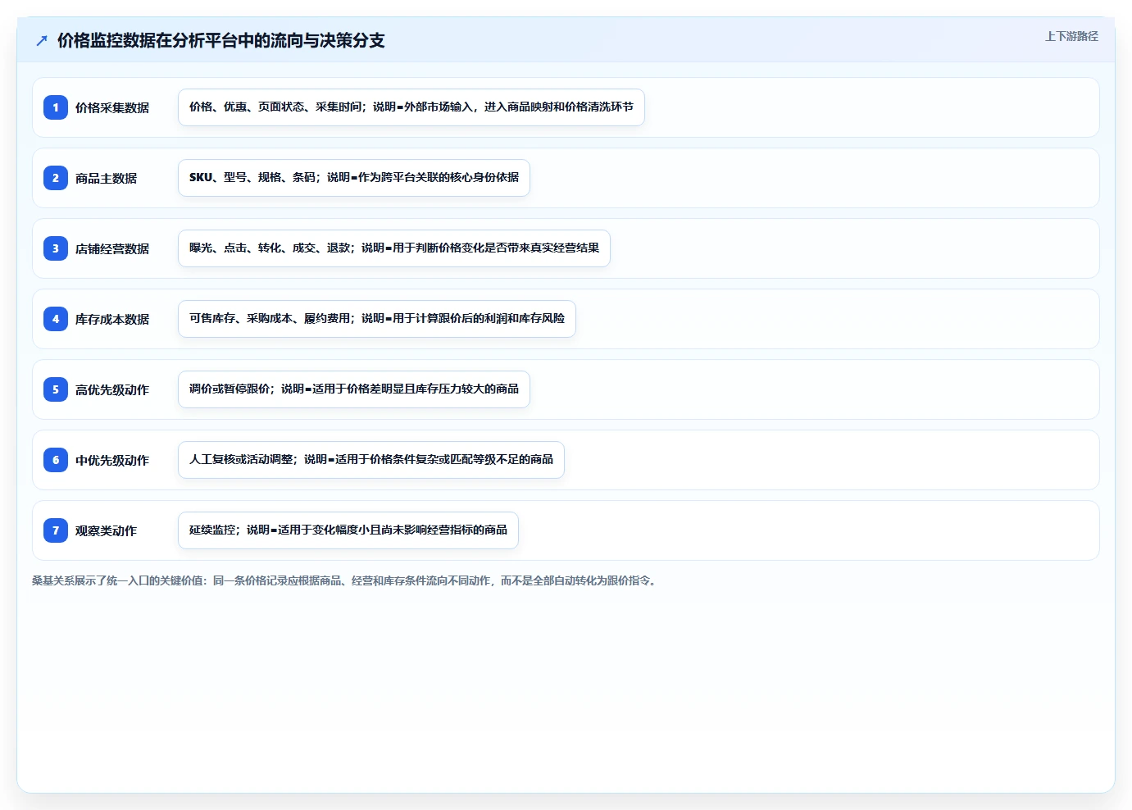Select the 价格采集数据 row label

pos(112,107)
